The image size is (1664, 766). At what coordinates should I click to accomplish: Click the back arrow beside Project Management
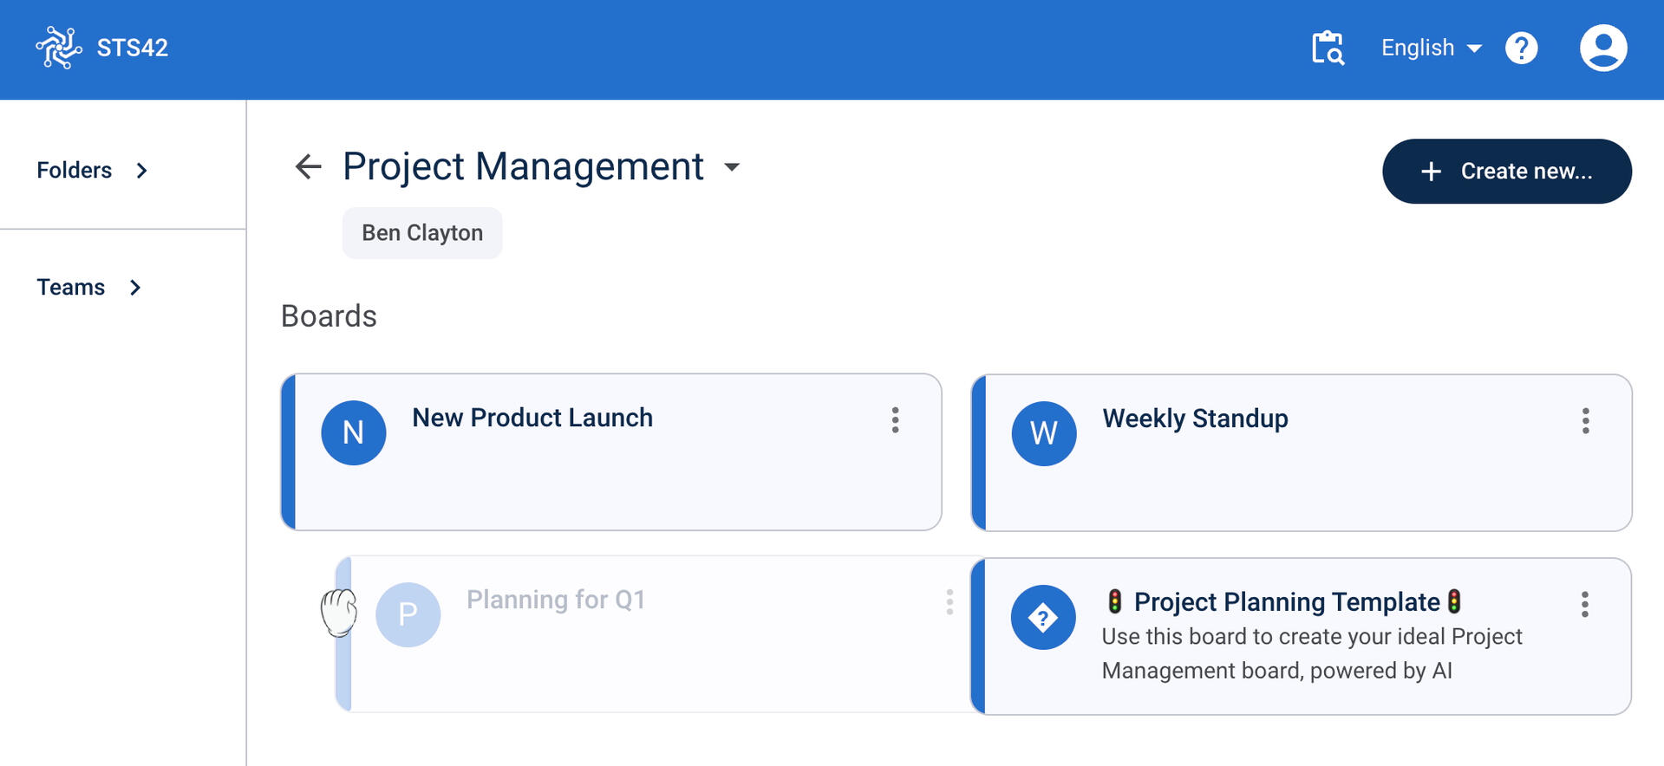[308, 166]
